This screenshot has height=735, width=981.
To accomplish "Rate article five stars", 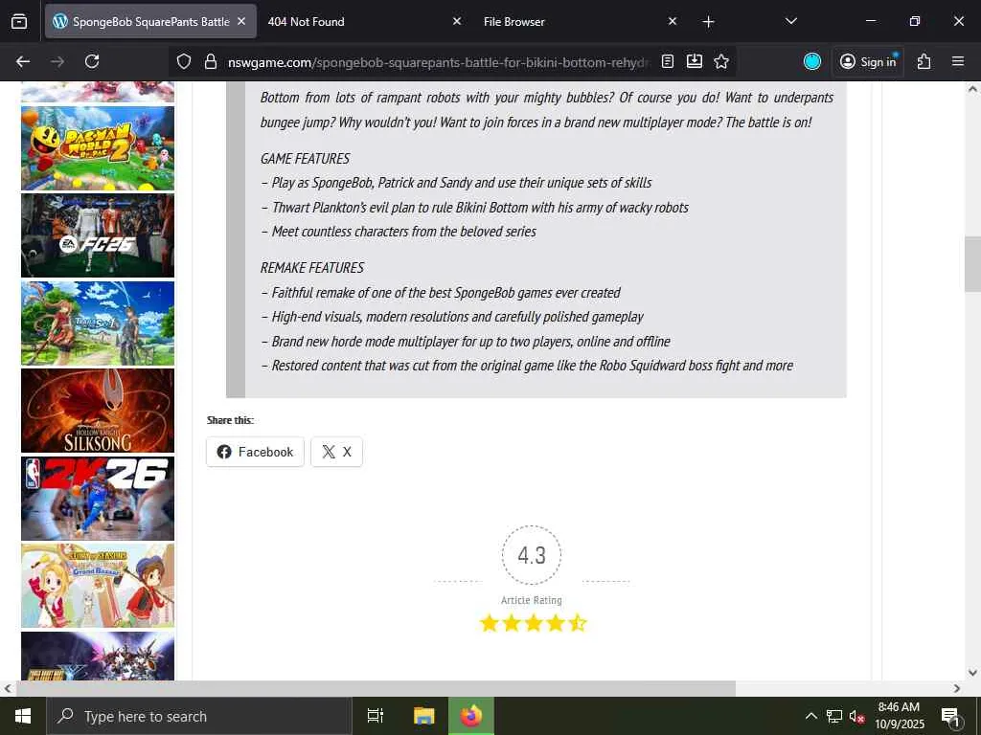I will [578, 623].
